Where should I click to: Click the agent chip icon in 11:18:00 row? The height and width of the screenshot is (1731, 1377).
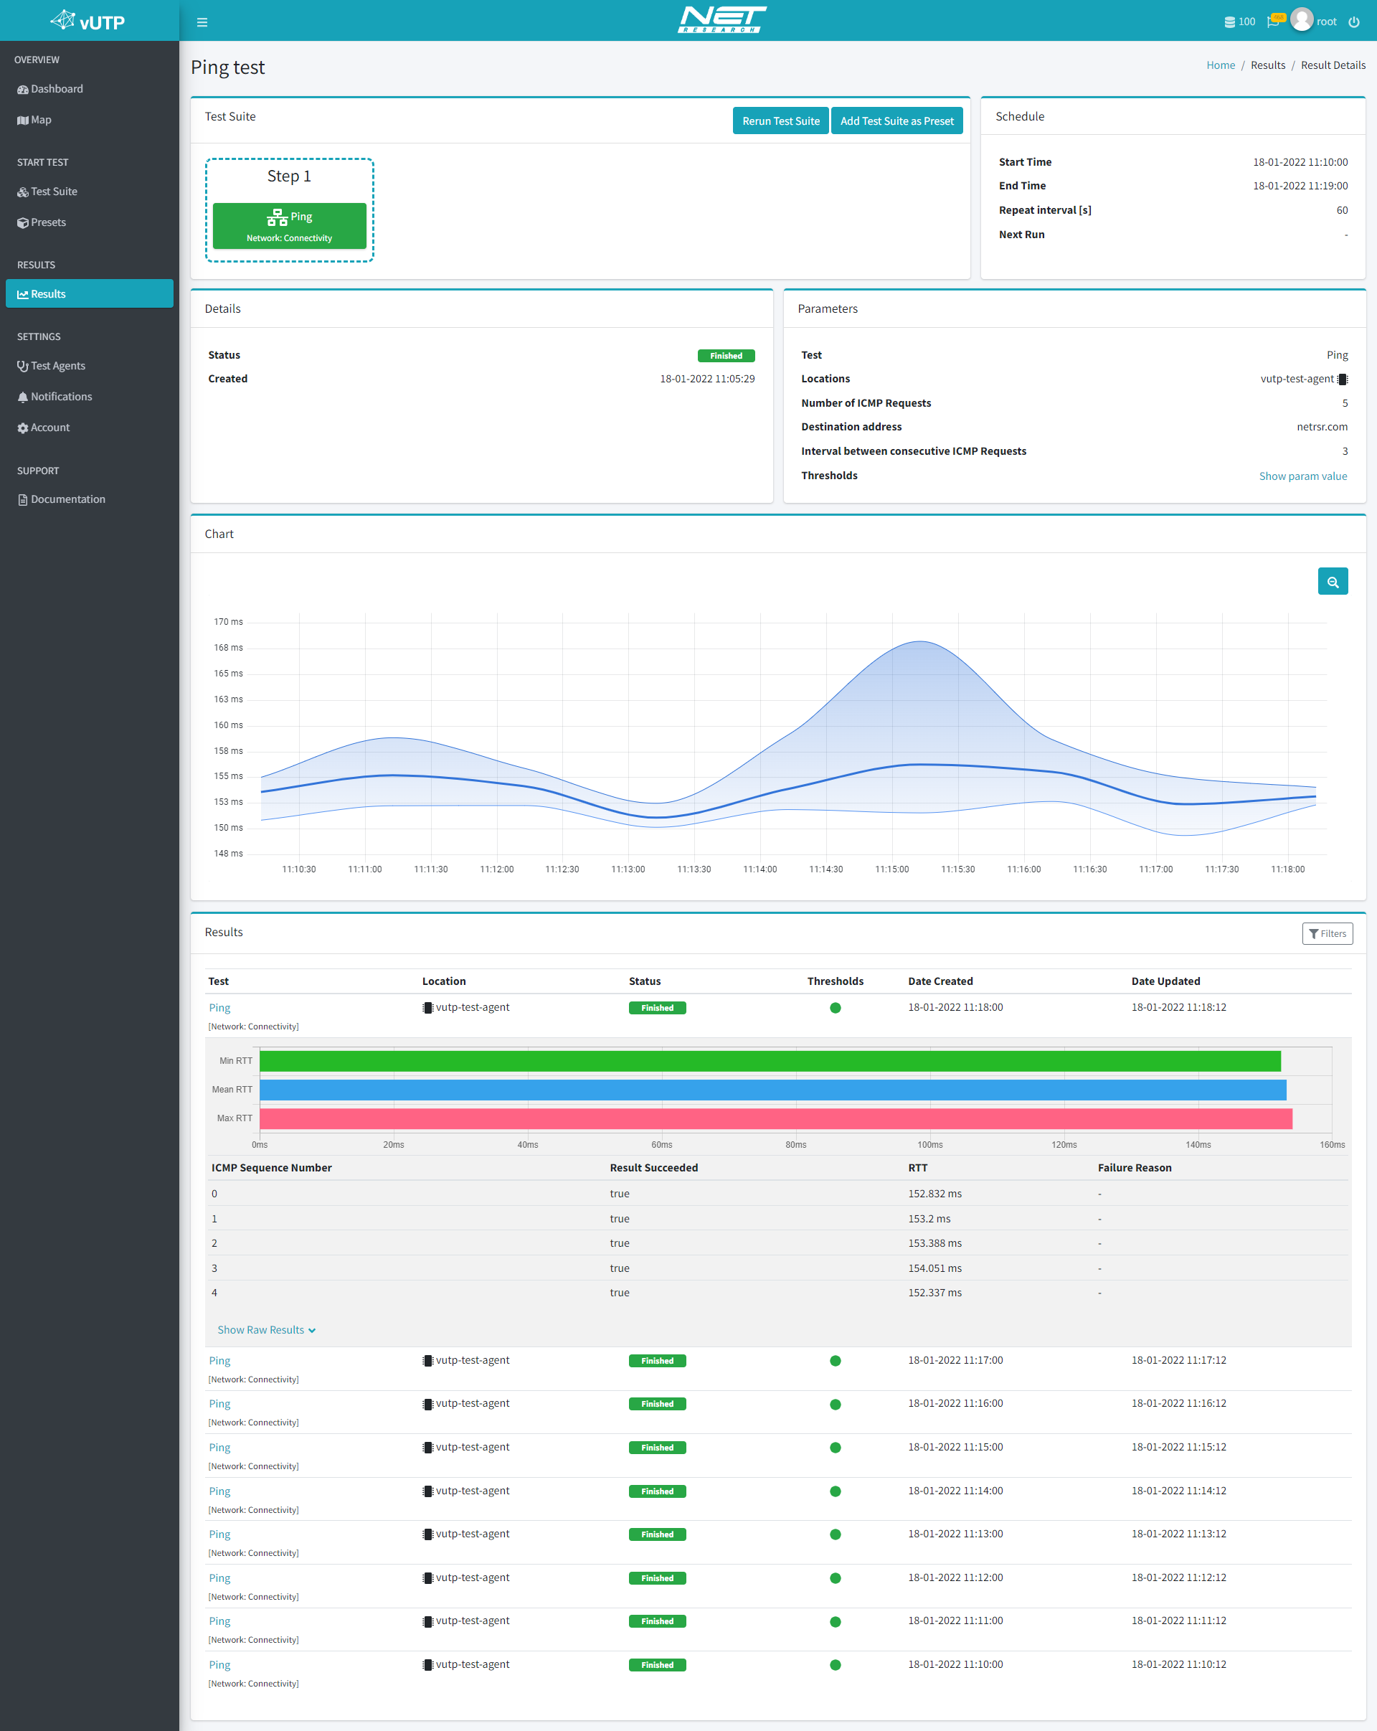427,1008
